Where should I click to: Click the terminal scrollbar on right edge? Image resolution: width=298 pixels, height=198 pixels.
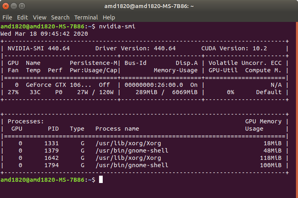pyautogui.click(x=297, y=110)
